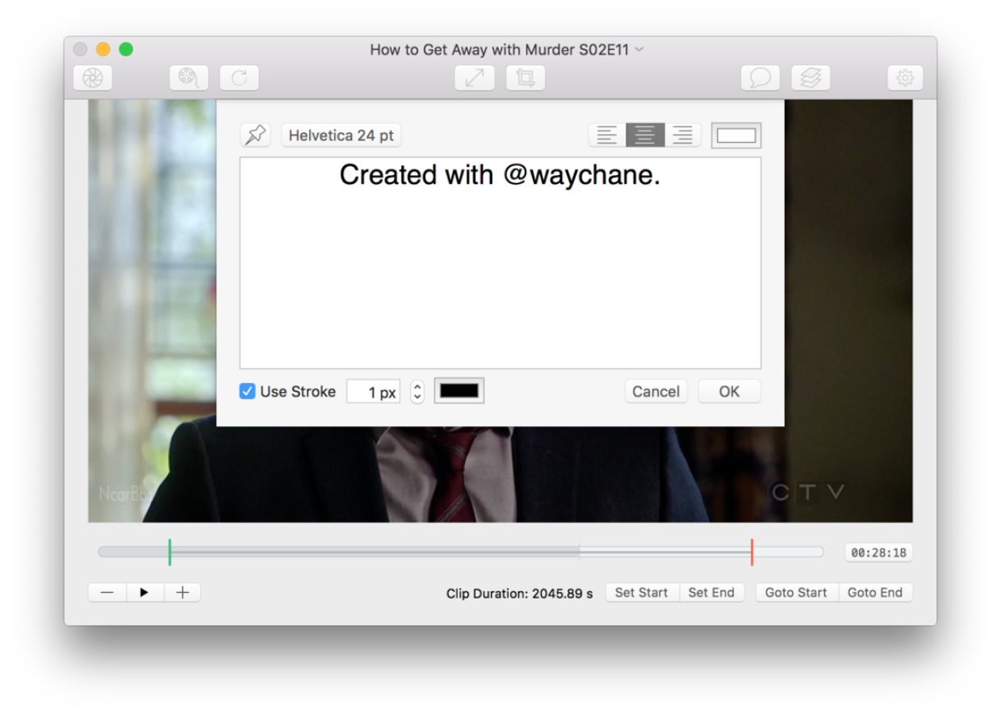Open the black stroke color swatch

[459, 392]
